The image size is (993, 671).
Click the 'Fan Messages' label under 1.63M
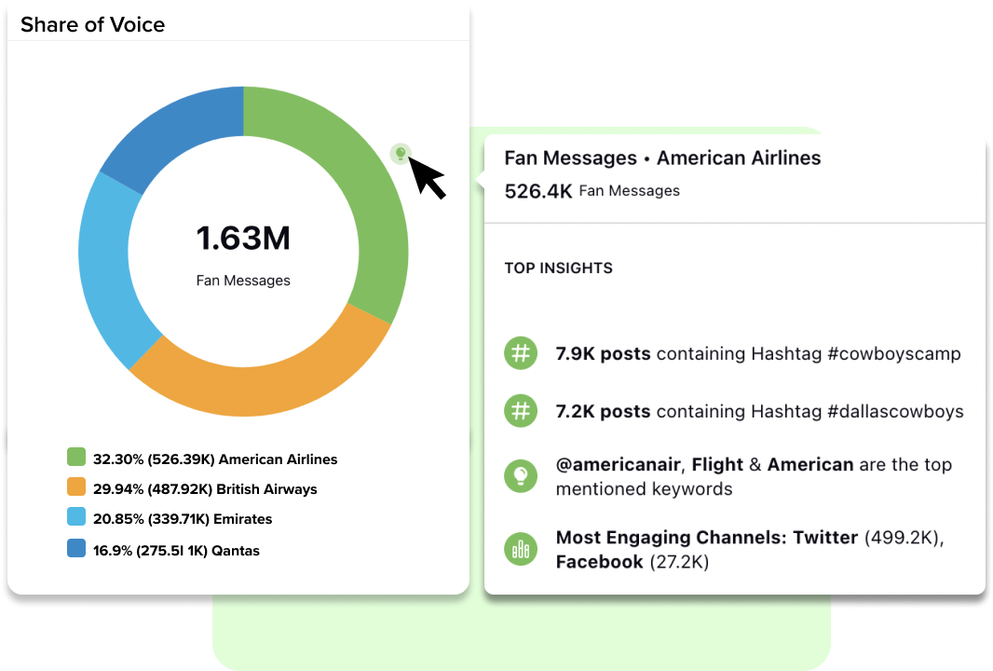[x=243, y=281]
